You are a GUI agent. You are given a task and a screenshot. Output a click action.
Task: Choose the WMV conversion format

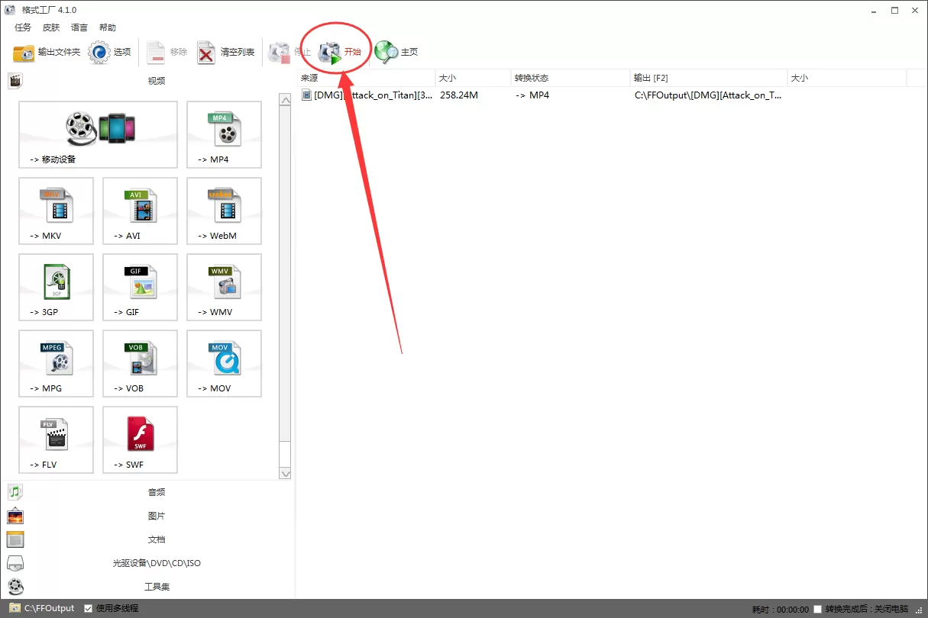[225, 288]
